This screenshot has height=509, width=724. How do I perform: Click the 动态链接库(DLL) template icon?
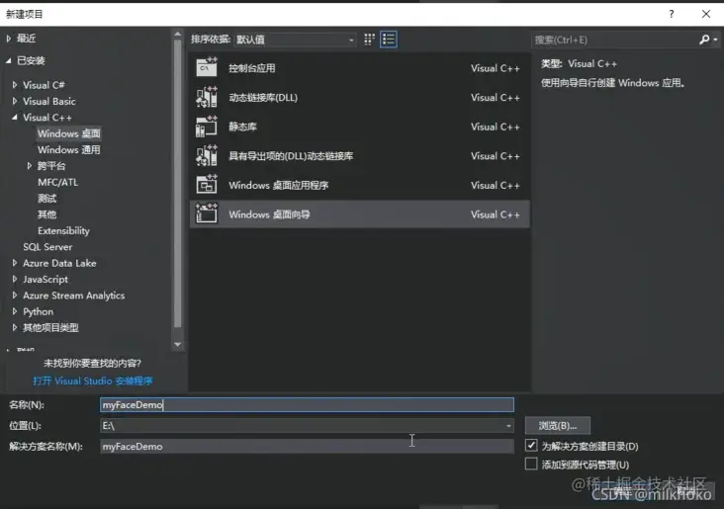point(207,97)
